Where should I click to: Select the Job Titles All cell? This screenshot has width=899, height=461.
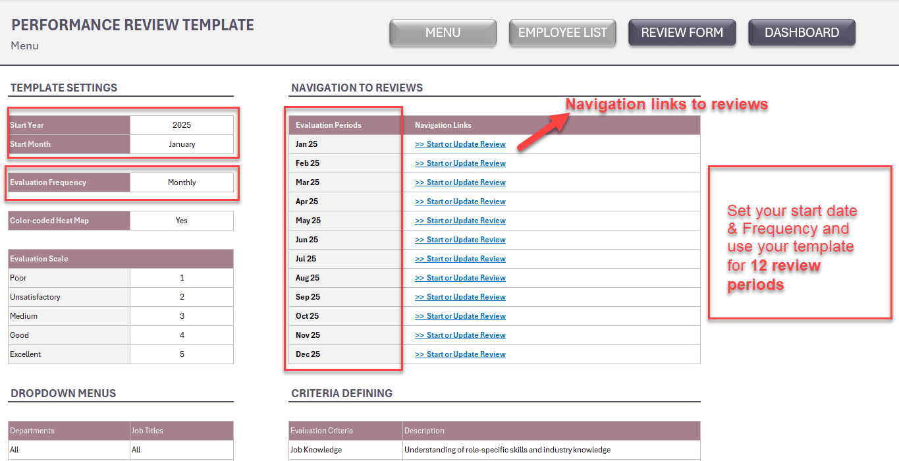click(182, 450)
